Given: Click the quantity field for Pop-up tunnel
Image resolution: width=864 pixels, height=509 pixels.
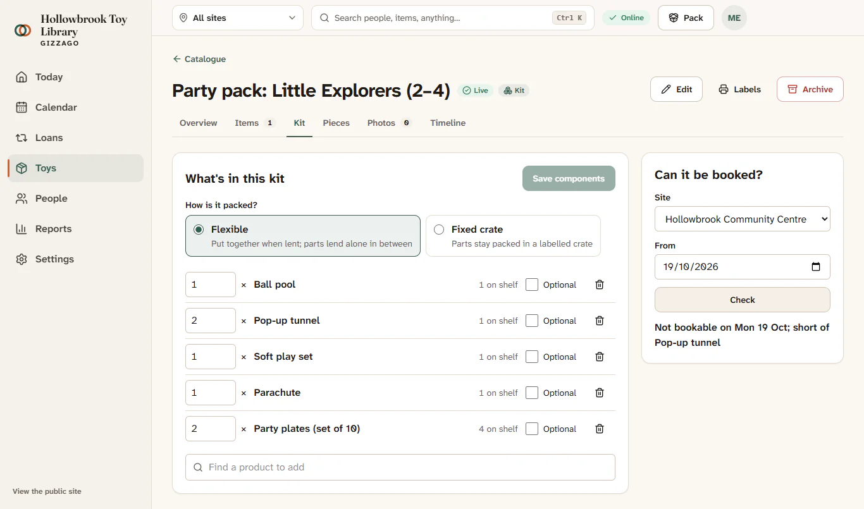Looking at the screenshot, I should (x=211, y=321).
